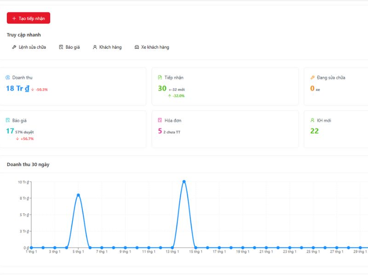
Task: Open Xe khách hàng quick link
Action: coord(155,47)
